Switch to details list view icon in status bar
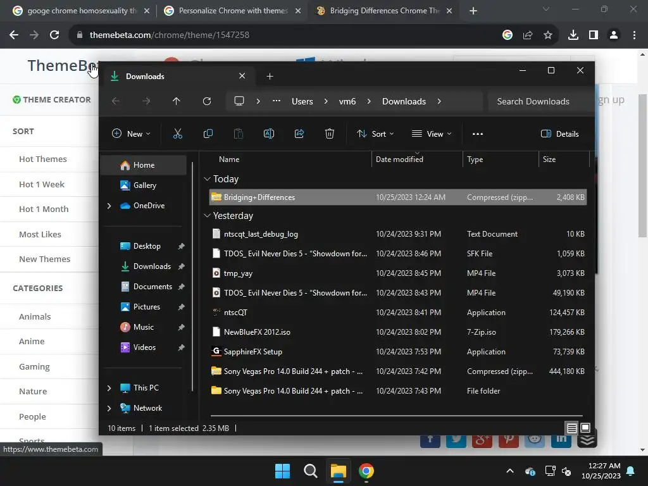This screenshot has width=648, height=486. (571, 428)
